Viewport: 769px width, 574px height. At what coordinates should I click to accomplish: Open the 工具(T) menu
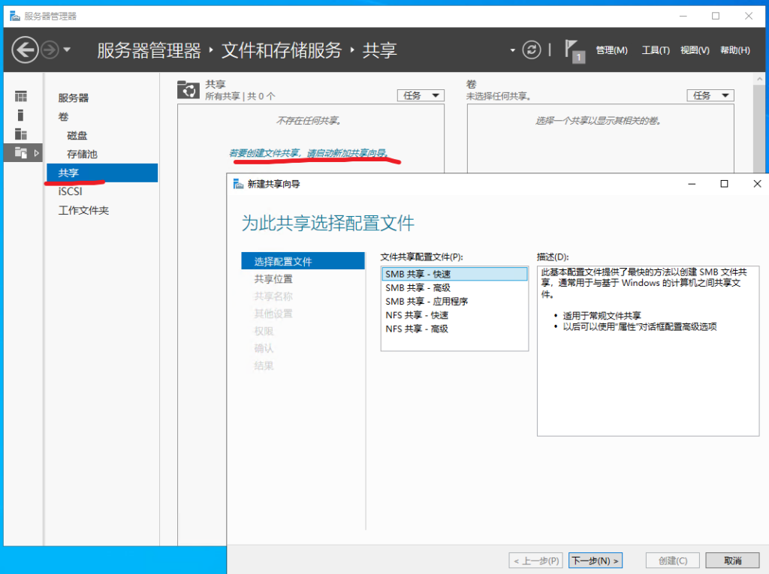tap(655, 50)
